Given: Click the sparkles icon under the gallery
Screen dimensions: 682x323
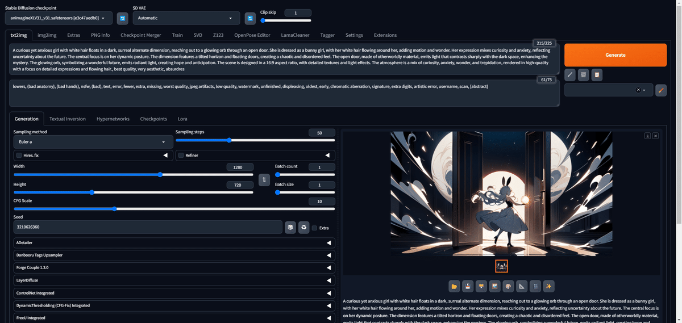Looking at the screenshot, I should (549, 286).
